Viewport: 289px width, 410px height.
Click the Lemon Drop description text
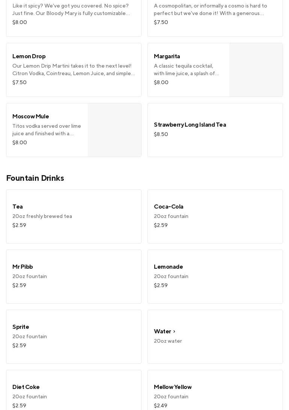pyautogui.click(x=74, y=70)
